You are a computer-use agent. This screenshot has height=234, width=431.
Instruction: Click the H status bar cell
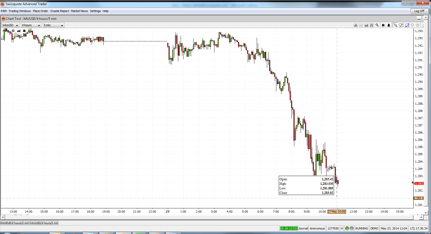tap(342, 228)
